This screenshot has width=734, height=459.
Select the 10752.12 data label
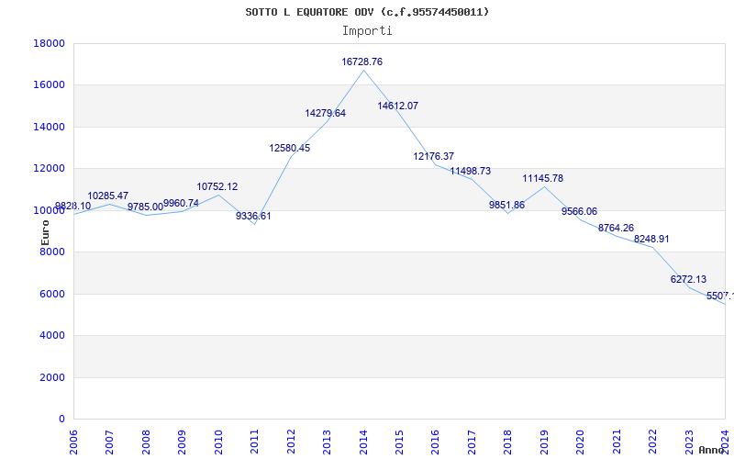tap(217, 186)
